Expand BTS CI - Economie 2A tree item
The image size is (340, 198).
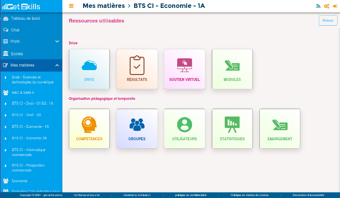click(5, 138)
